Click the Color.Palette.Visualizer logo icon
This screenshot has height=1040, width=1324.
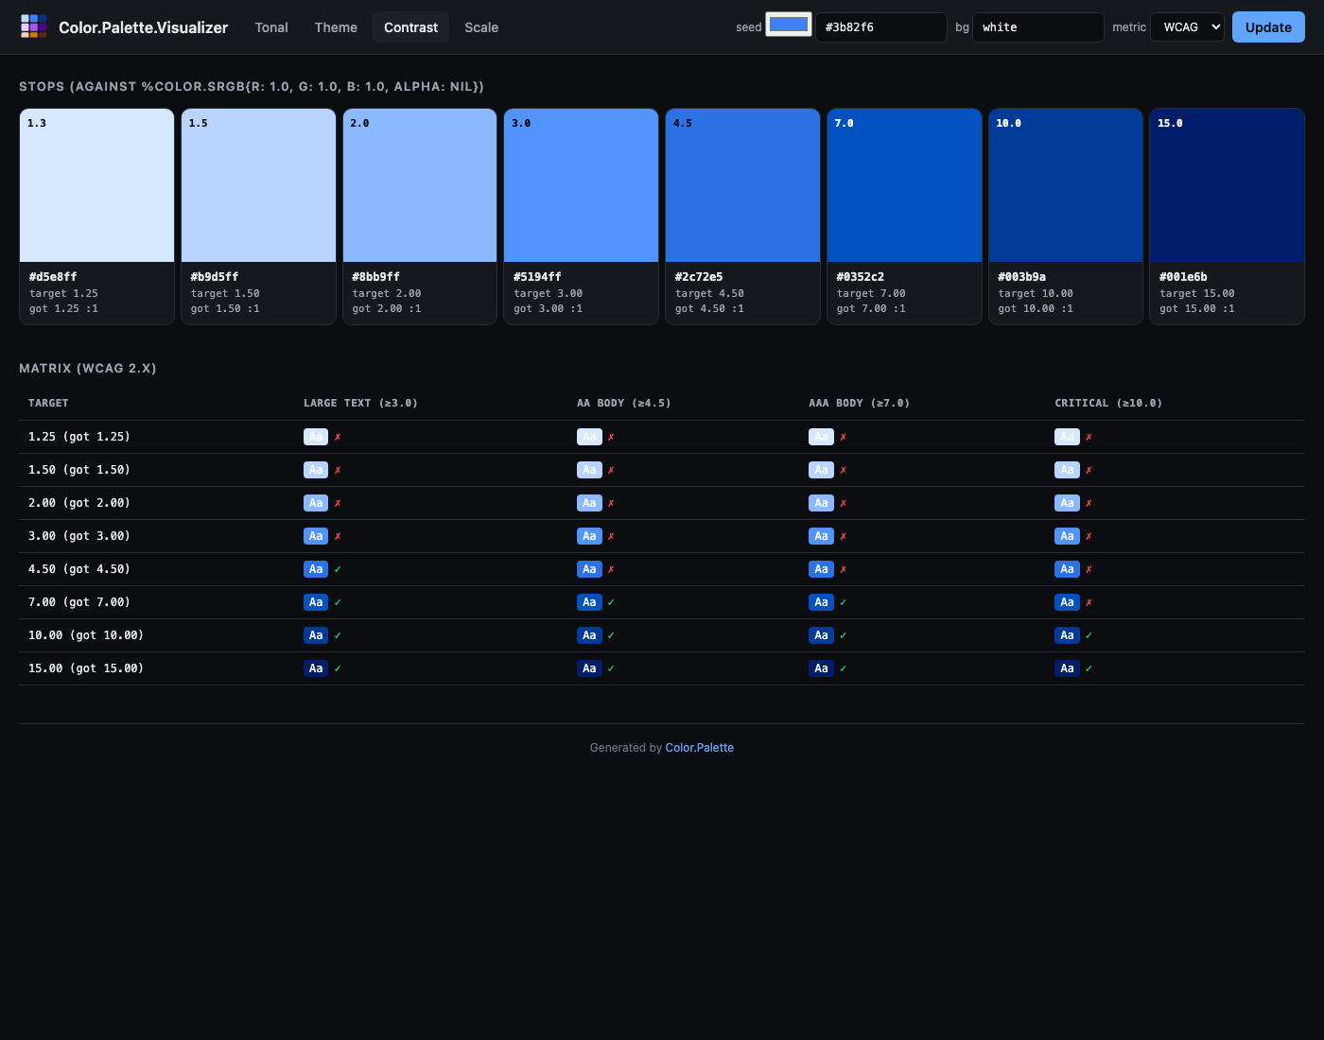(x=34, y=26)
